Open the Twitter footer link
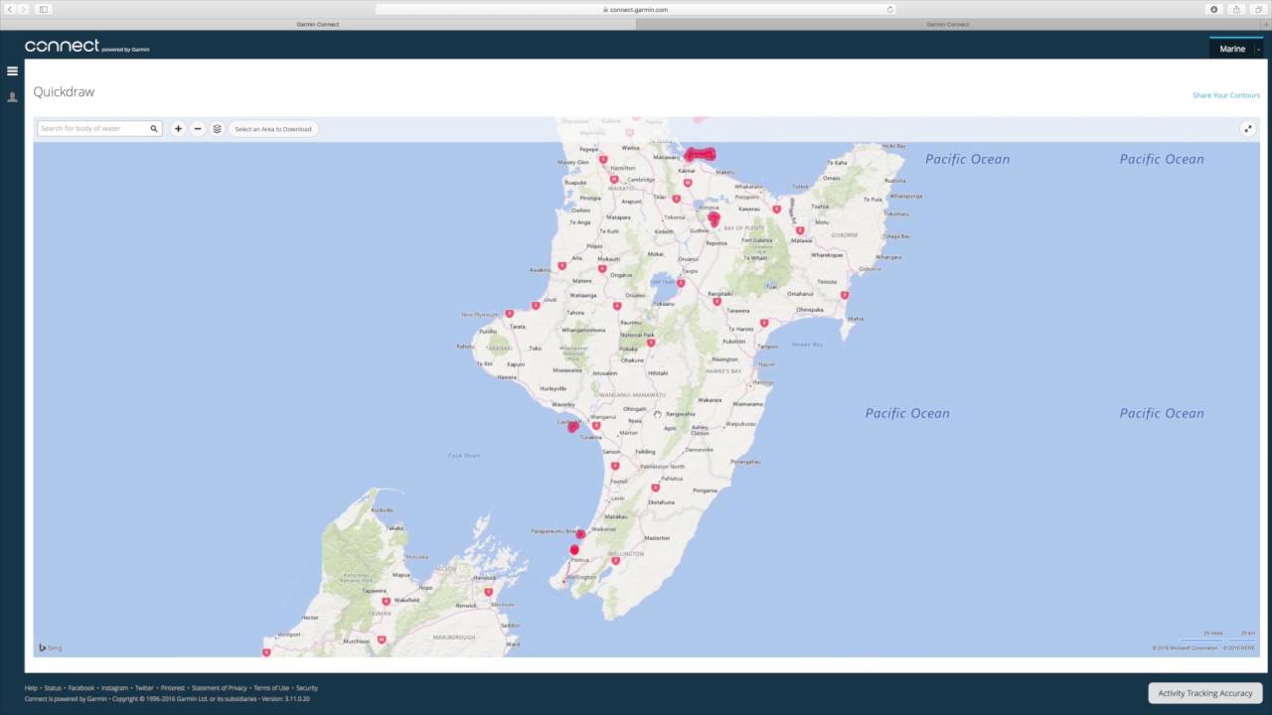Image resolution: width=1272 pixels, height=715 pixels. [144, 688]
